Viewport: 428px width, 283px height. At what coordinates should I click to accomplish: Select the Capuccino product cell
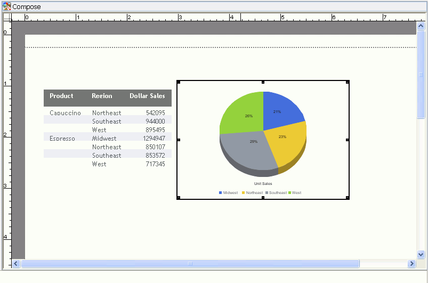pyautogui.click(x=65, y=112)
